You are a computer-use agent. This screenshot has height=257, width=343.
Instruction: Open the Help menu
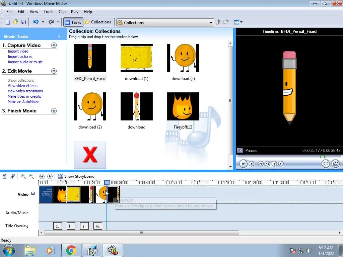[x=88, y=12]
